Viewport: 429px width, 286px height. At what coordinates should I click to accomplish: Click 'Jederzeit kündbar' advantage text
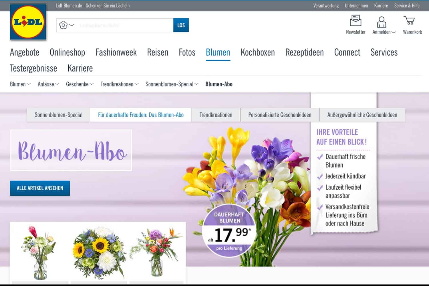[x=345, y=176]
